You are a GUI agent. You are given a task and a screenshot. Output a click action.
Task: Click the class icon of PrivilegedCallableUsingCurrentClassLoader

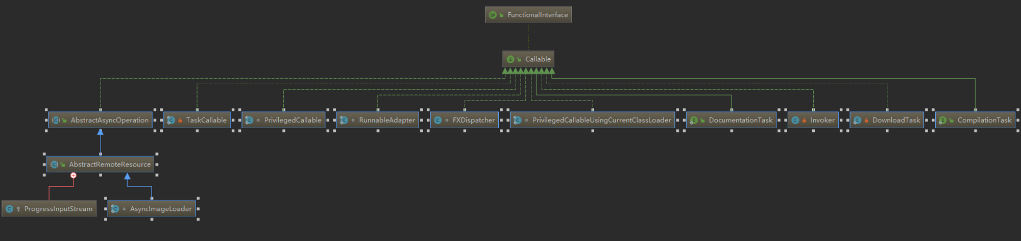click(x=518, y=120)
